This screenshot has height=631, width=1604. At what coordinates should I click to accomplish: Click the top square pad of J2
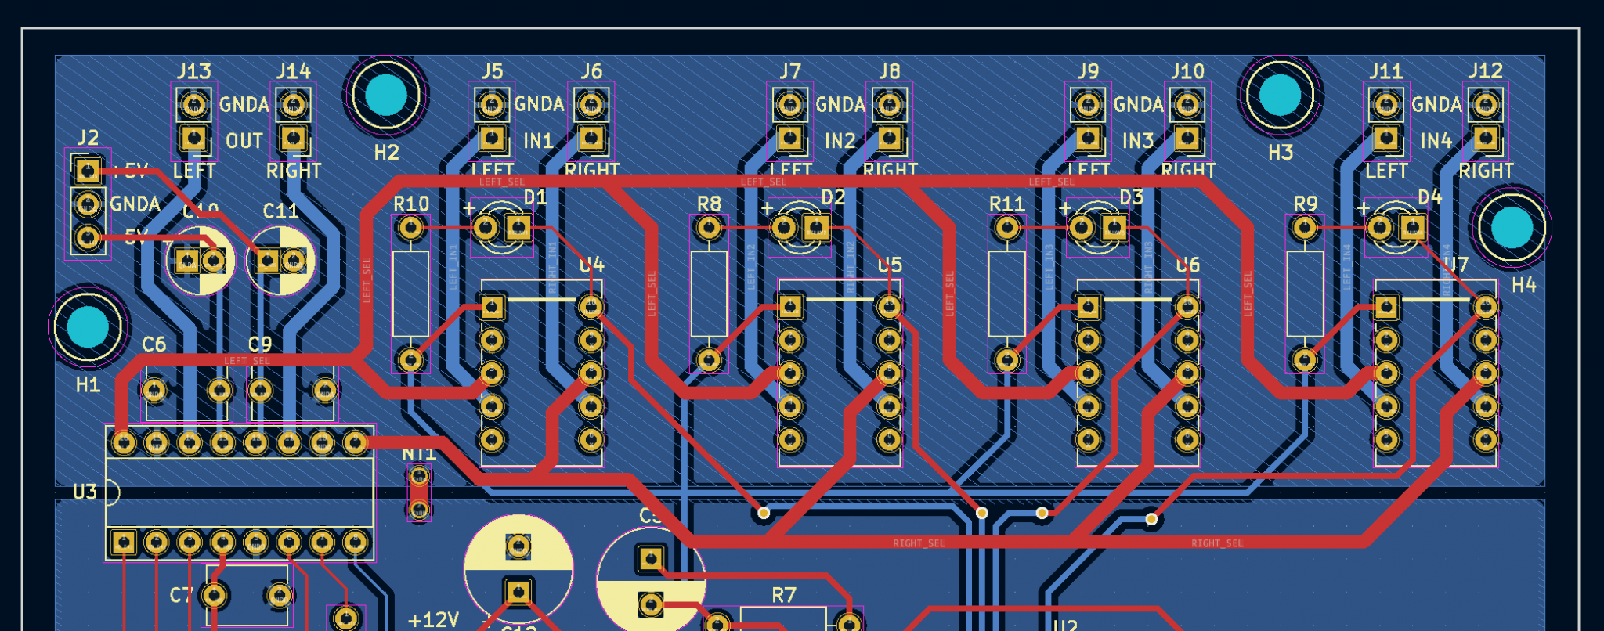pos(88,171)
